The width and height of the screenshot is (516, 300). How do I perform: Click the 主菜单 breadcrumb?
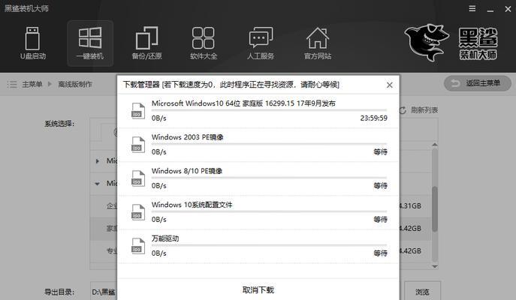pyautogui.click(x=32, y=85)
